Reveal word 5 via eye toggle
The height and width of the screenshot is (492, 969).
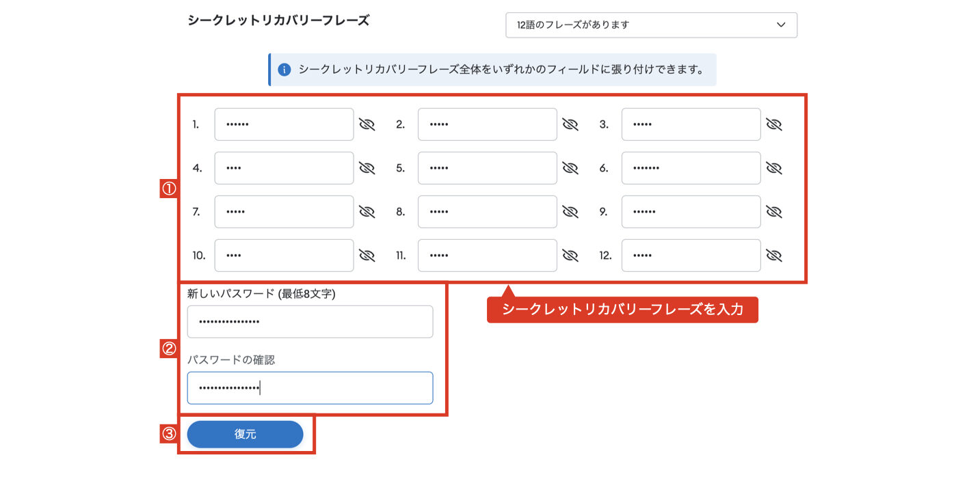pos(570,168)
